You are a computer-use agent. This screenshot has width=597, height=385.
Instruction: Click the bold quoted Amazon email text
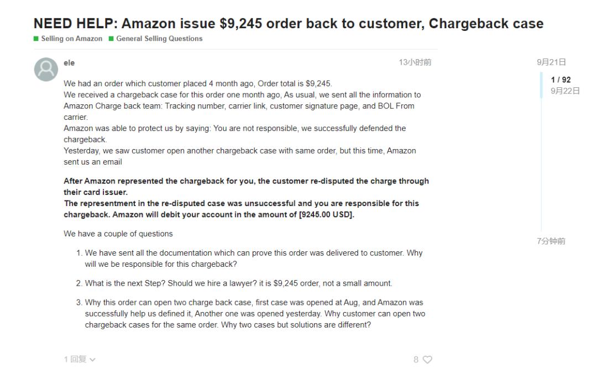(x=247, y=198)
